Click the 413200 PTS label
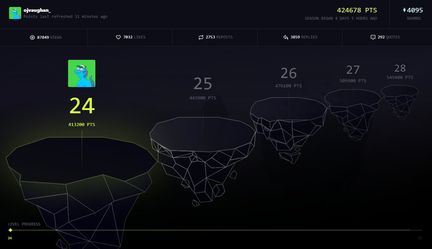Screen dimensions: 432x249 point(82,125)
